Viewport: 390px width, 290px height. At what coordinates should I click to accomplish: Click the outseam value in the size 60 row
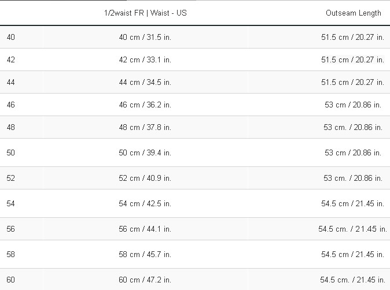[353, 280]
